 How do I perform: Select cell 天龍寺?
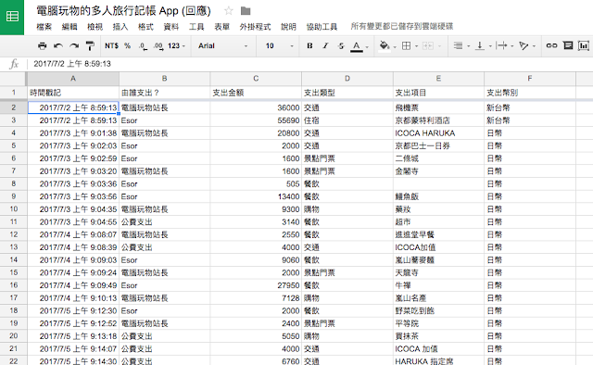coord(438,272)
